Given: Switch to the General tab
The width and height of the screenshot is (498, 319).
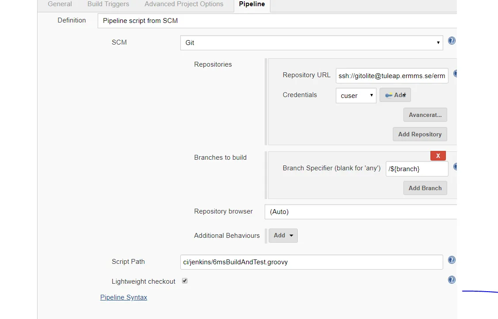Looking at the screenshot, I should coord(60,4).
